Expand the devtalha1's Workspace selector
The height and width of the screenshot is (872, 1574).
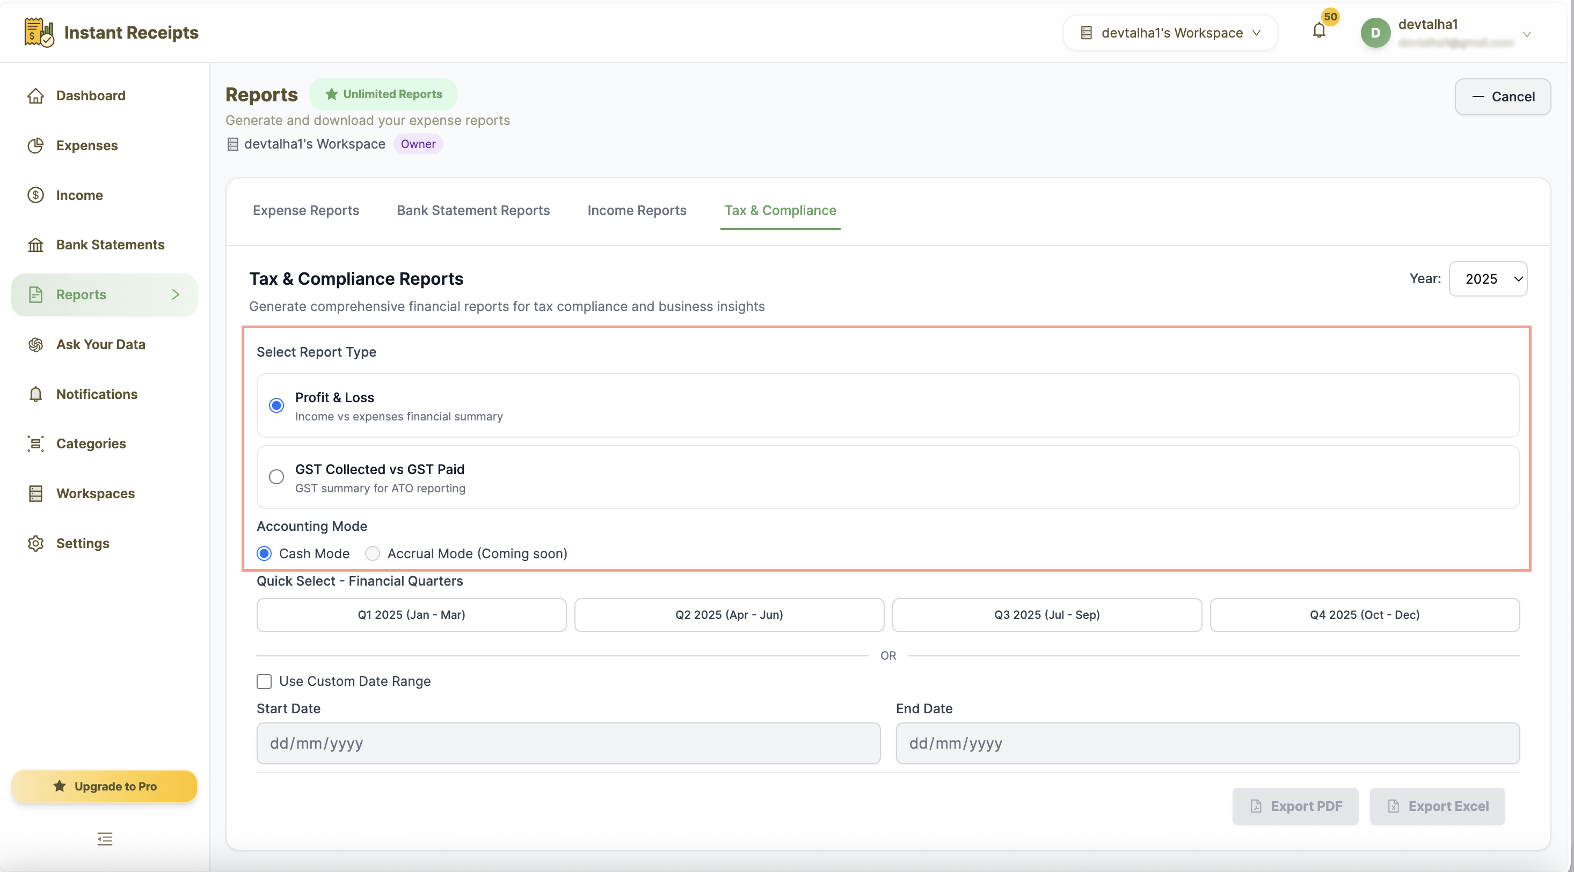pyautogui.click(x=1170, y=33)
